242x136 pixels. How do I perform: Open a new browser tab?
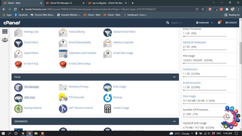click(x=133, y=3)
